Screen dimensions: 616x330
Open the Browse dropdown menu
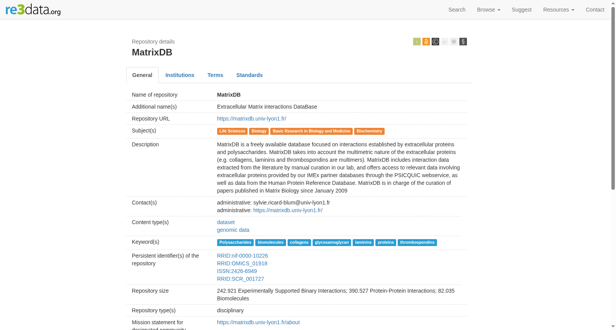point(489,10)
